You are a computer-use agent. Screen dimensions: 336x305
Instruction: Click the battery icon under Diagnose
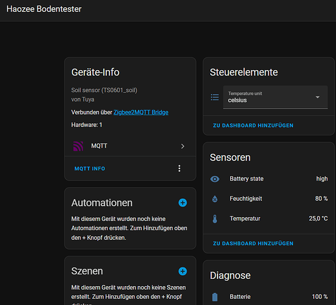(214, 297)
